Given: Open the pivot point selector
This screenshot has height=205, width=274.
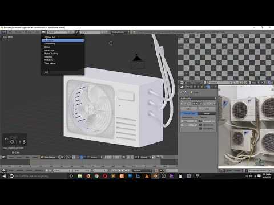Looking at the screenshot, I should [x=70, y=157].
